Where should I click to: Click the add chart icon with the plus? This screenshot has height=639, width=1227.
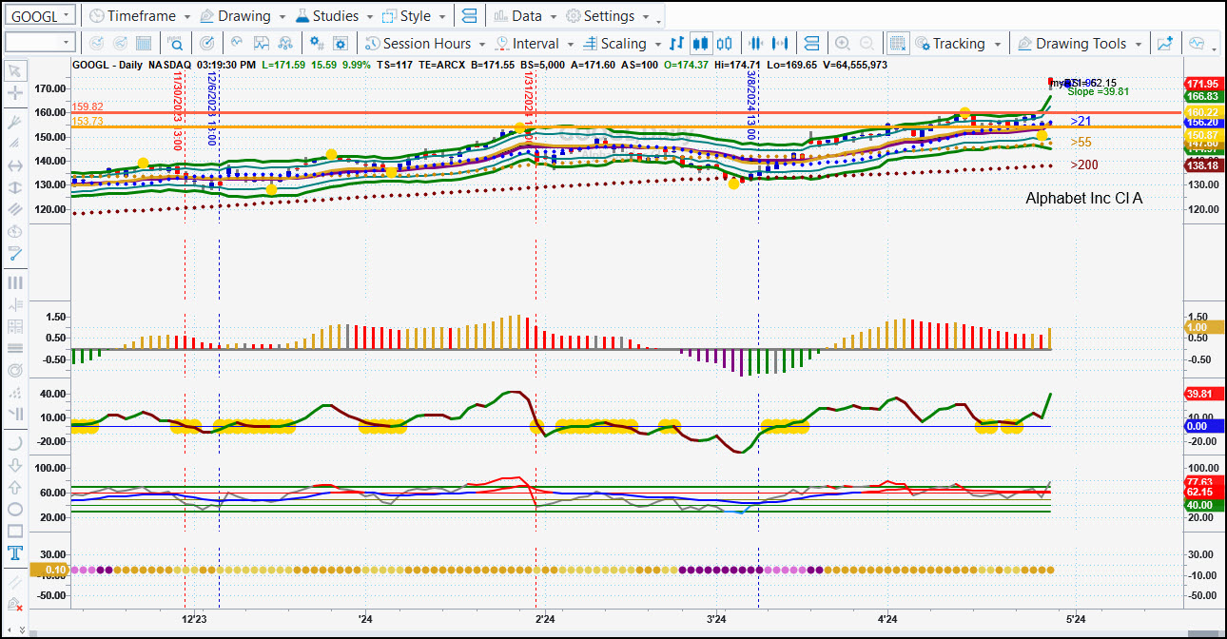click(1165, 44)
